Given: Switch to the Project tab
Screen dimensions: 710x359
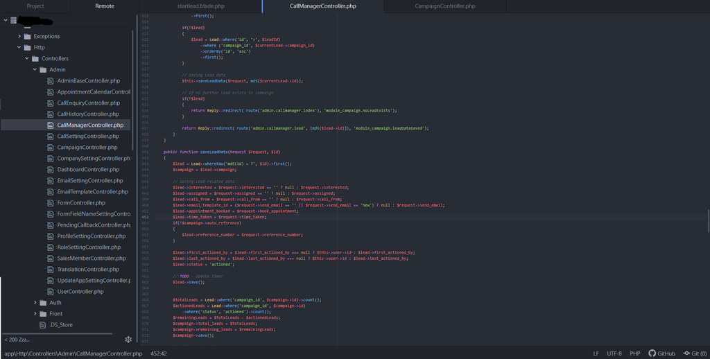Looking at the screenshot, I should tap(35, 6).
